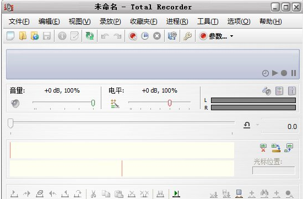Click the gray circle X stop icon
The width and height of the screenshot is (303, 199).
[x=157, y=36]
